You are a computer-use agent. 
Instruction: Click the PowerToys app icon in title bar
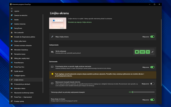tap(11, 4)
